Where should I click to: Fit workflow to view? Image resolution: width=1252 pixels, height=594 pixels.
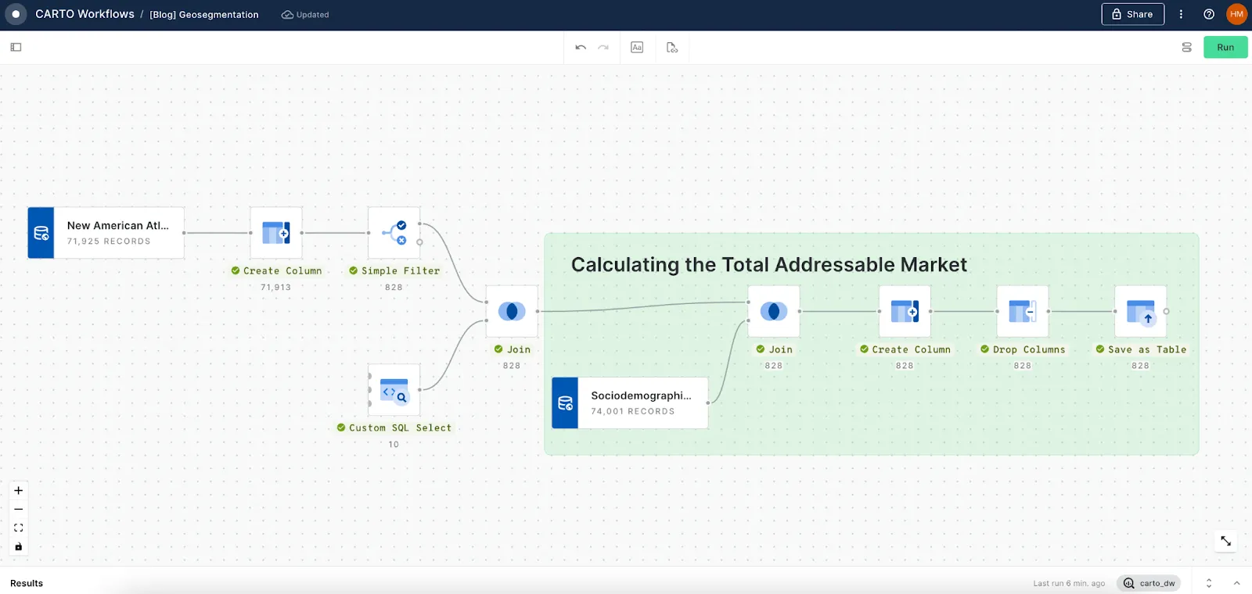tap(19, 528)
